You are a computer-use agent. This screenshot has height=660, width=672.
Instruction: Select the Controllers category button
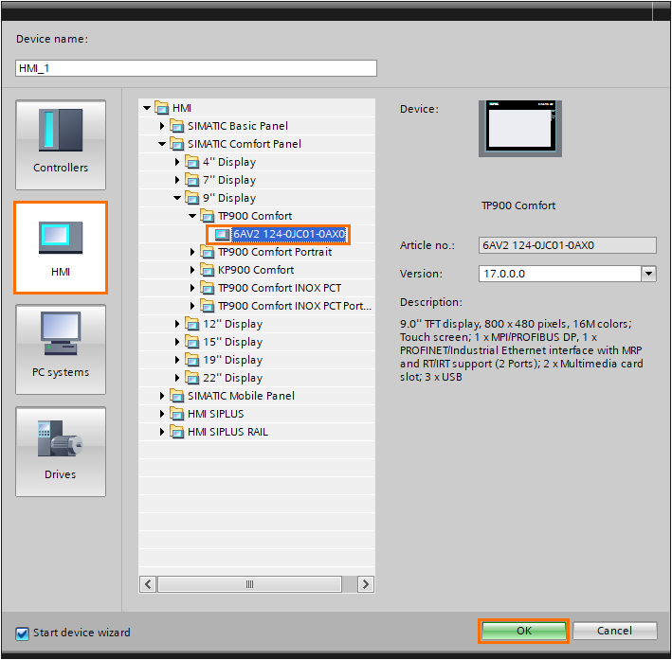61,145
